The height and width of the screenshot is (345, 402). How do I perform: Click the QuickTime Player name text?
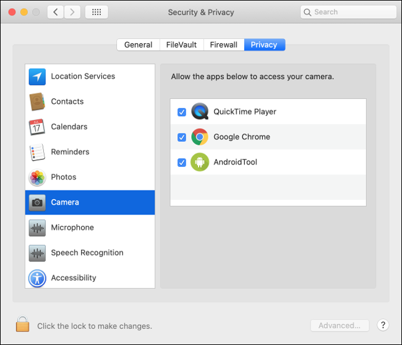(245, 112)
